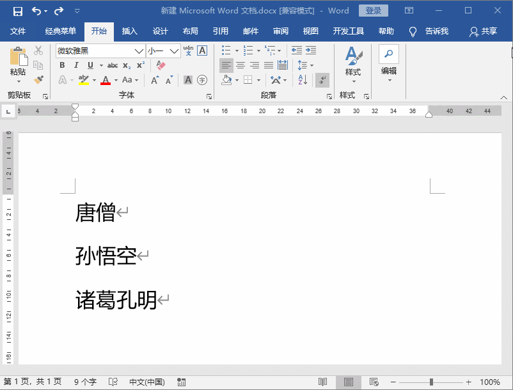Toggle italic formatting
Image resolution: width=513 pixels, height=390 pixels.
[76, 65]
